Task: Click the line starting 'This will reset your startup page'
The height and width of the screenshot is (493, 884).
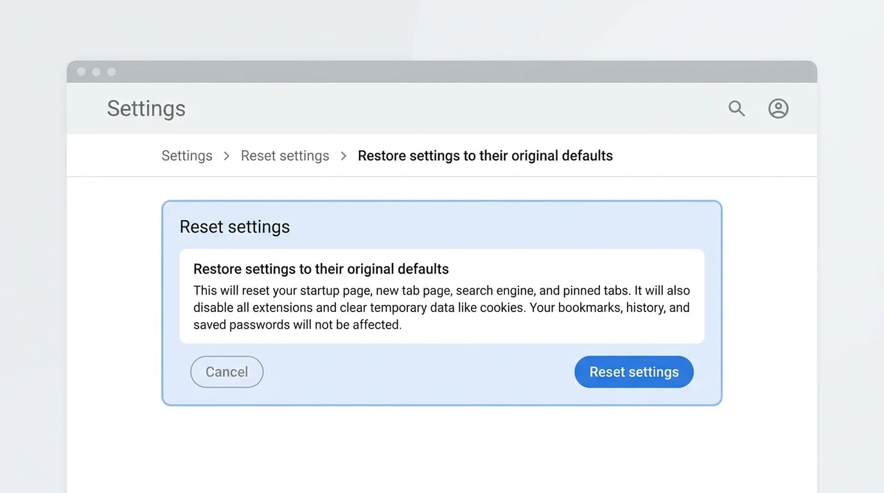Action: pyautogui.click(x=441, y=290)
